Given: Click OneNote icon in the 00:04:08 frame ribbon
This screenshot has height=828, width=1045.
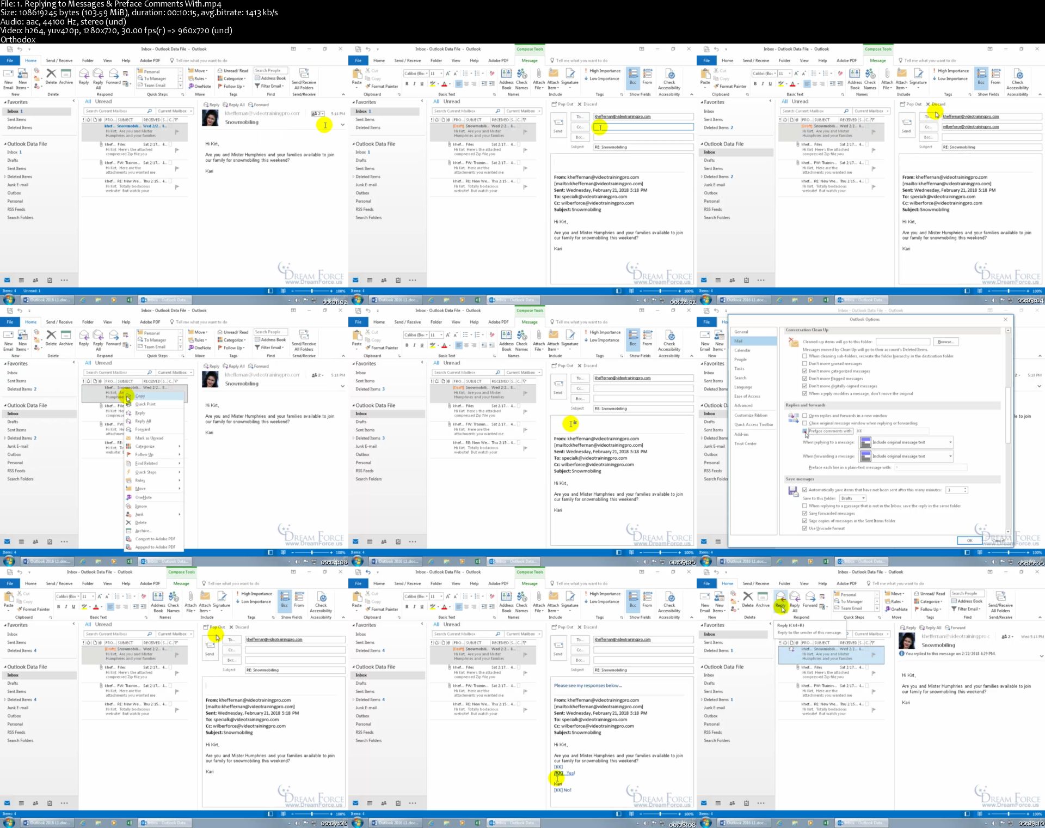Looking at the screenshot, I should pyautogui.click(x=199, y=348).
